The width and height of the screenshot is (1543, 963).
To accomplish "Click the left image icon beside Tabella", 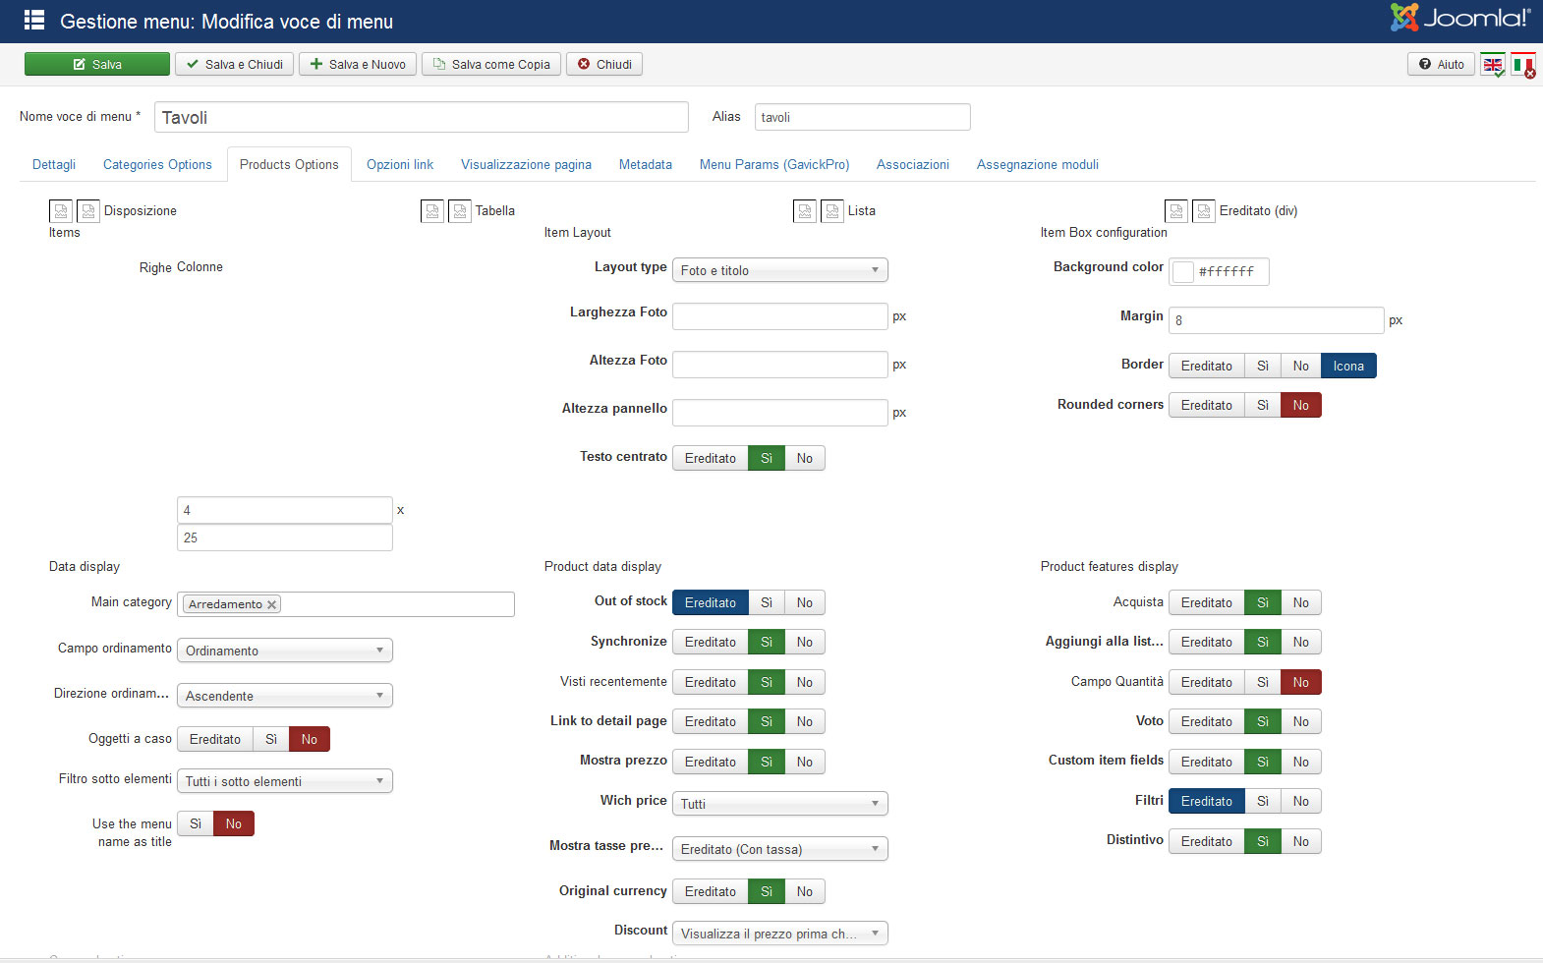I will (x=432, y=211).
